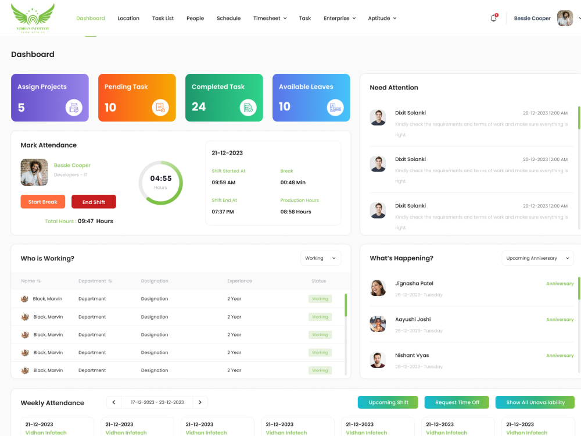
Task: Open the Dashboard tab
Action: [91, 18]
